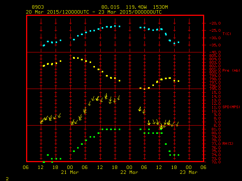Click the -35.0 temperature tick value
The width and height of the screenshot is (242, 181).
(215, 45)
